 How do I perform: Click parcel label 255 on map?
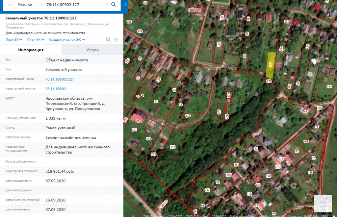153,154
